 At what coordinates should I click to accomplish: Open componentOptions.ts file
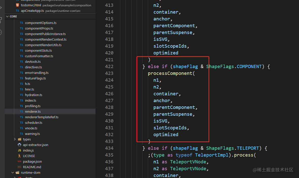41,23
